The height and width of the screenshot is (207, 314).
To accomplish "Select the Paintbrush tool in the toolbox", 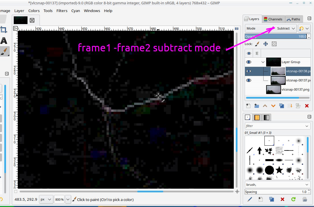I will 4,51.
